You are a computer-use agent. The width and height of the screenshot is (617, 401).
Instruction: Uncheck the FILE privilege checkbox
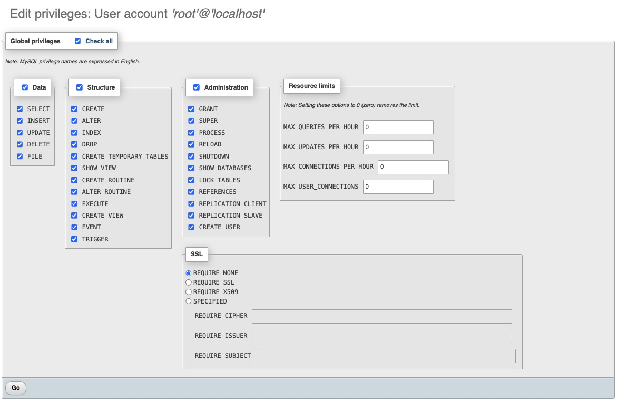point(20,157)
